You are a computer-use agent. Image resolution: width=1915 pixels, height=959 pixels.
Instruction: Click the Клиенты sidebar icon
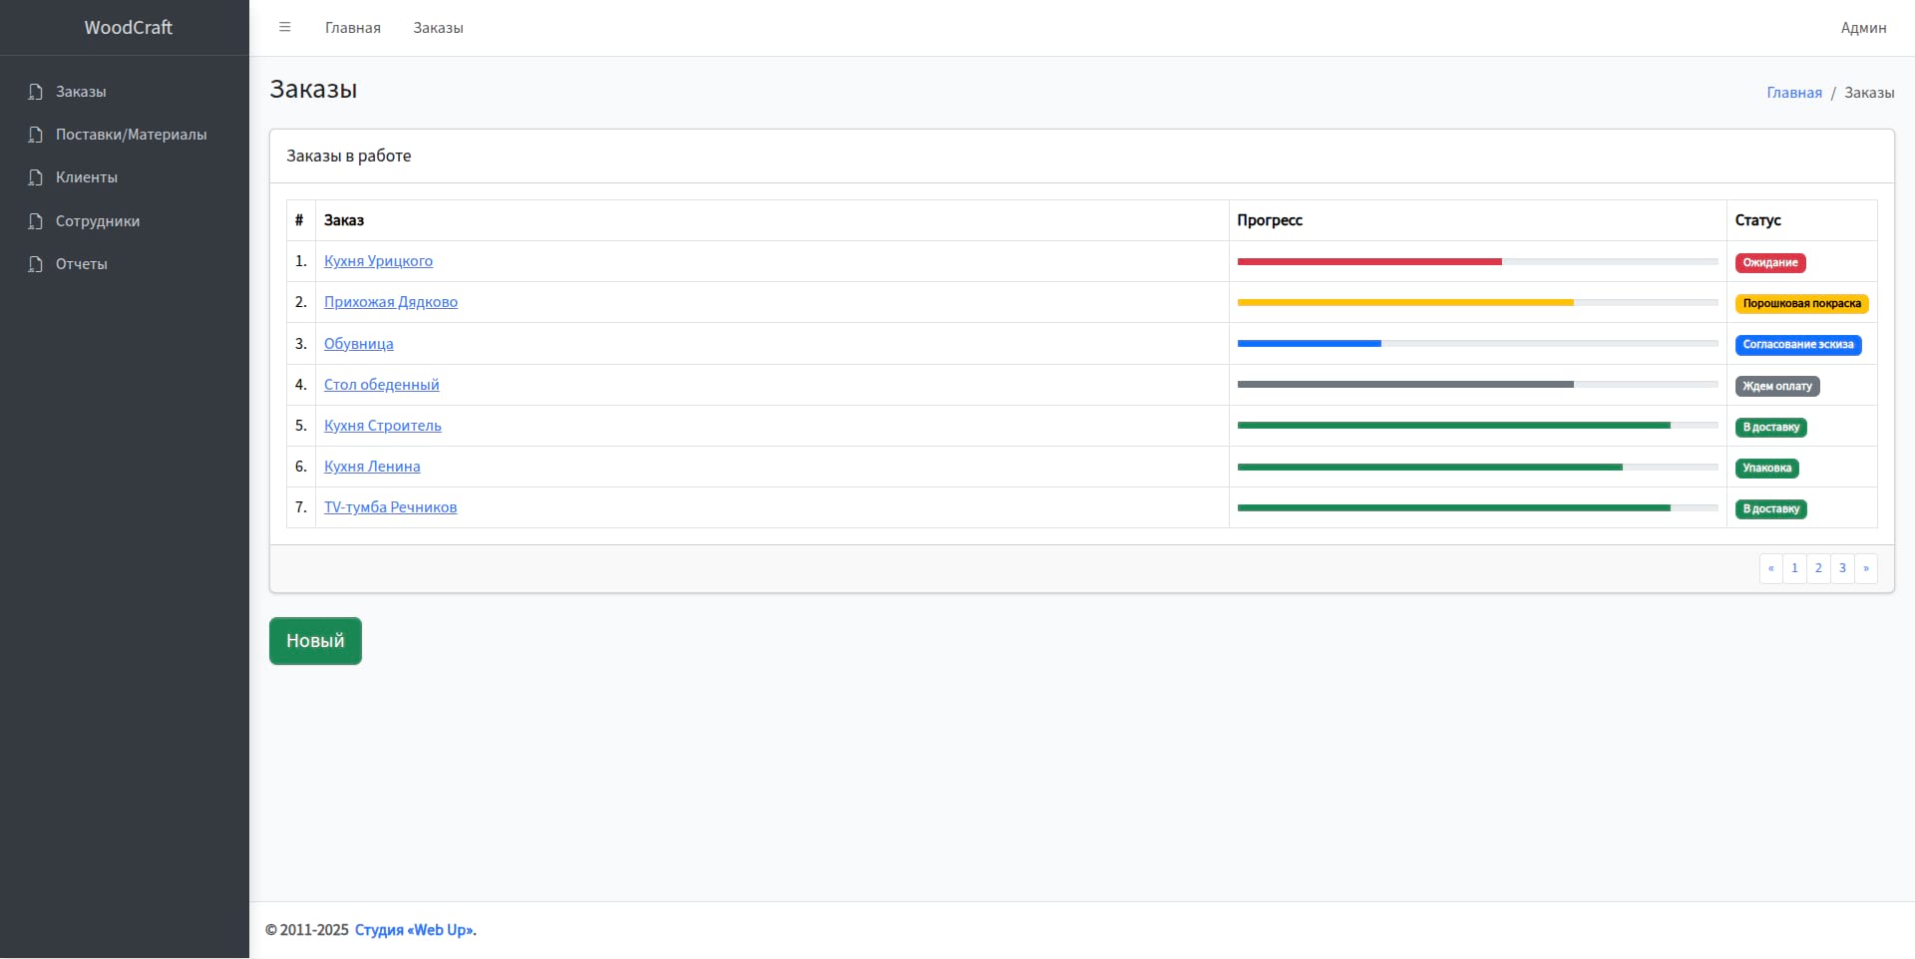click(x=36, y=177)
